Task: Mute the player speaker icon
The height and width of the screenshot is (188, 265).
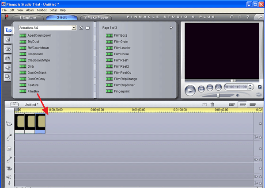Action: [238, 95]
